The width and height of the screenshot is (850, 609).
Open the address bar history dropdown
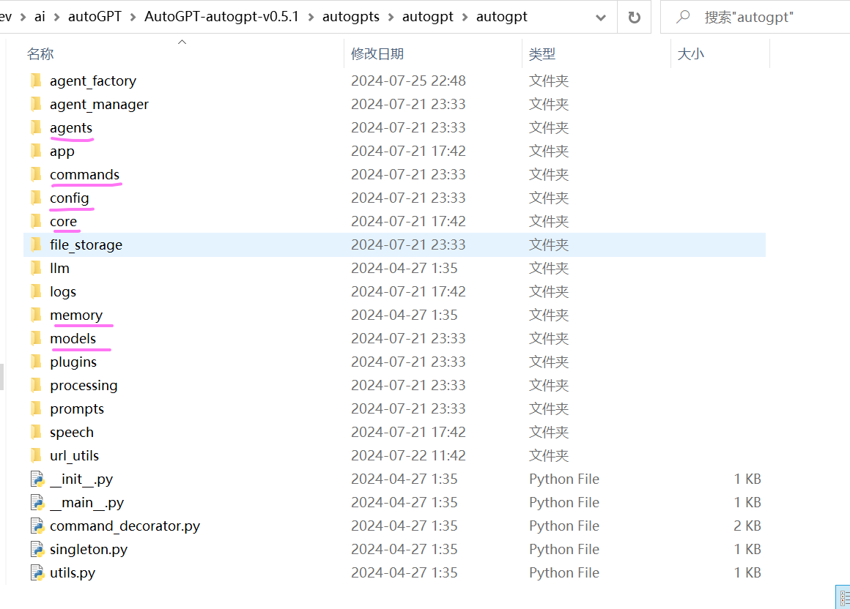(601, 17)
